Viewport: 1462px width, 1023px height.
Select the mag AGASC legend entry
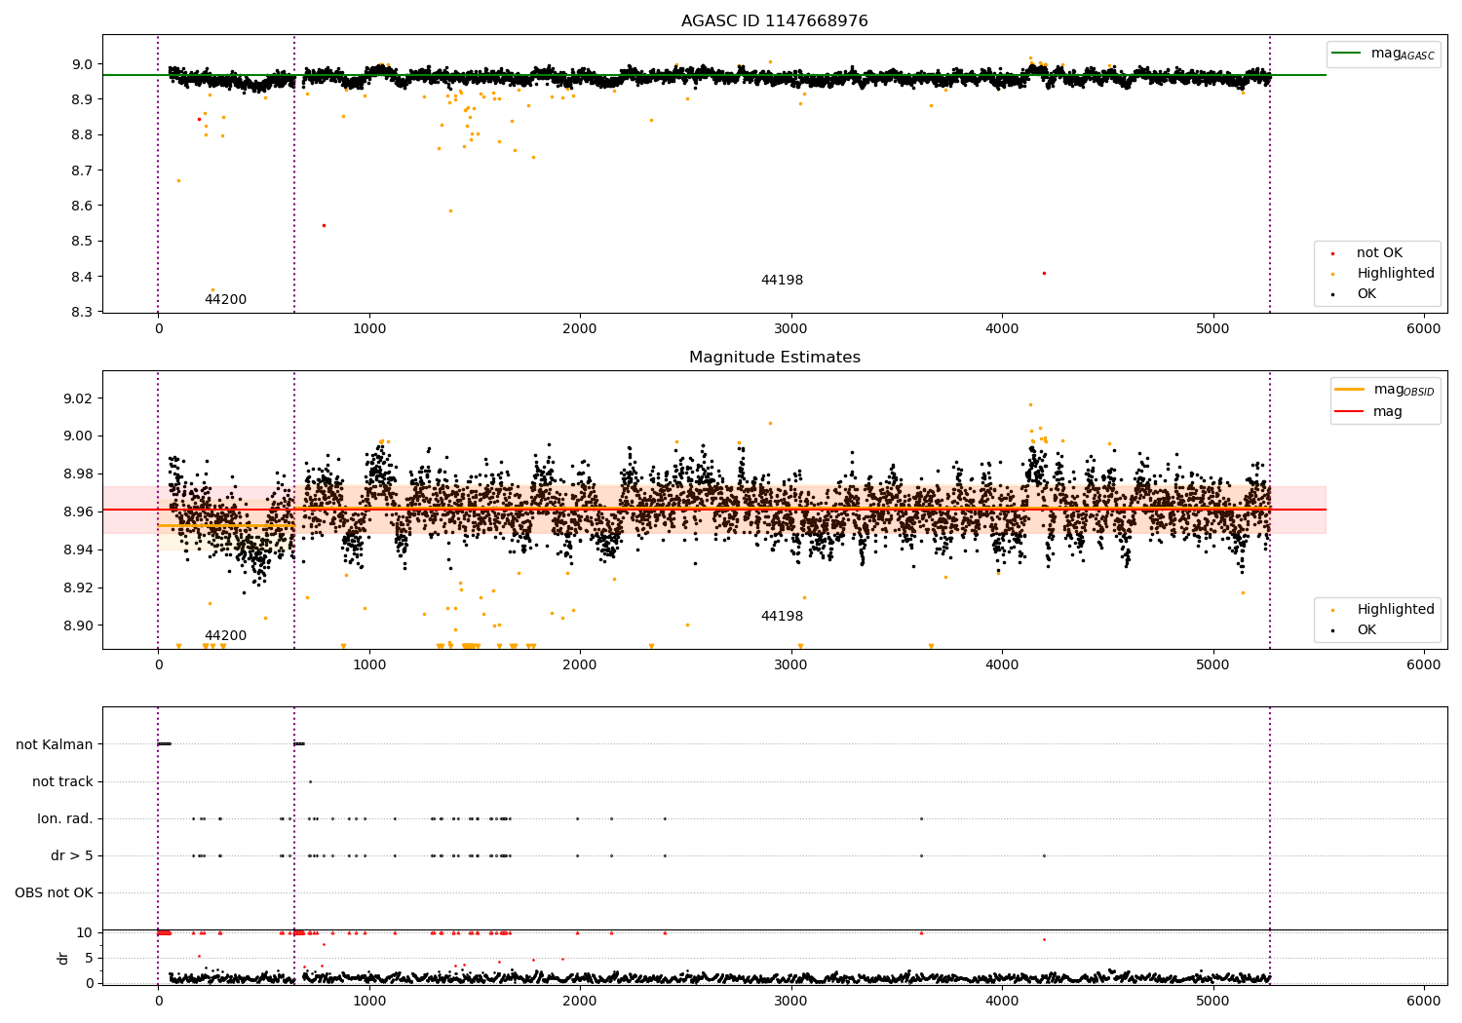tap(1383, 54)
